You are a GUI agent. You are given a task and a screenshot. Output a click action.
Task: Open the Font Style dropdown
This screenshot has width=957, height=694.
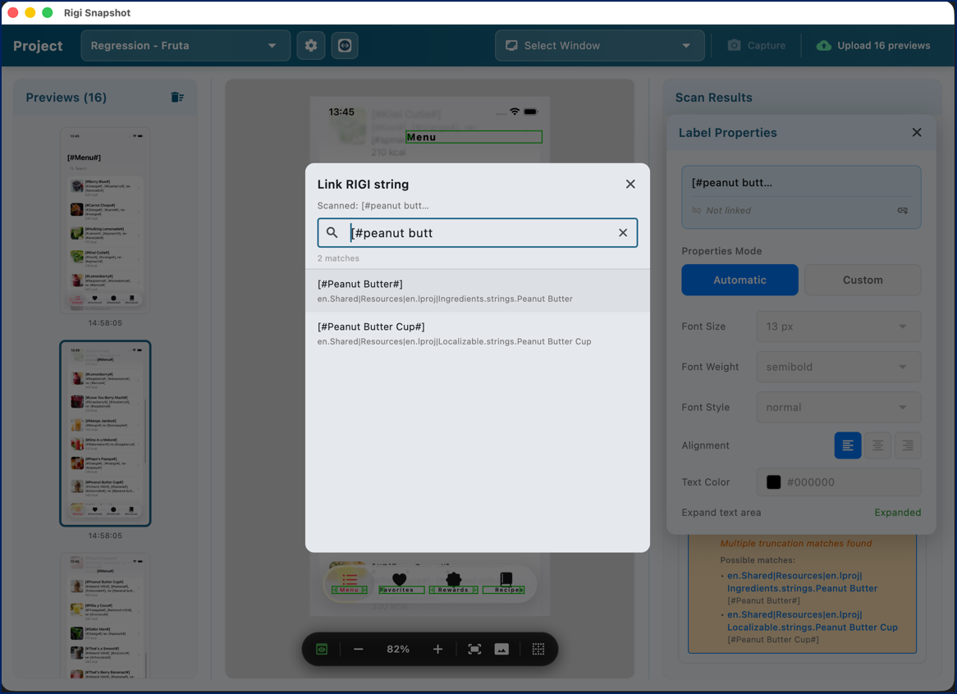[x=839, y=408]
